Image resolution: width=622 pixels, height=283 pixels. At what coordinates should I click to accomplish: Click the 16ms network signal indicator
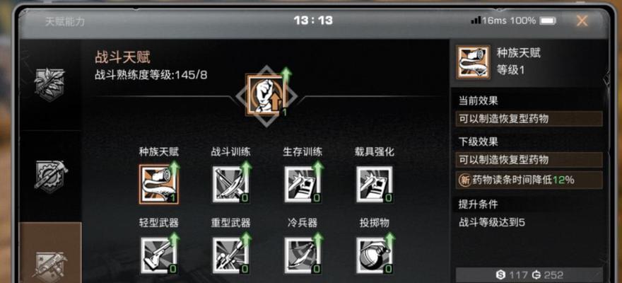[488, 21]
